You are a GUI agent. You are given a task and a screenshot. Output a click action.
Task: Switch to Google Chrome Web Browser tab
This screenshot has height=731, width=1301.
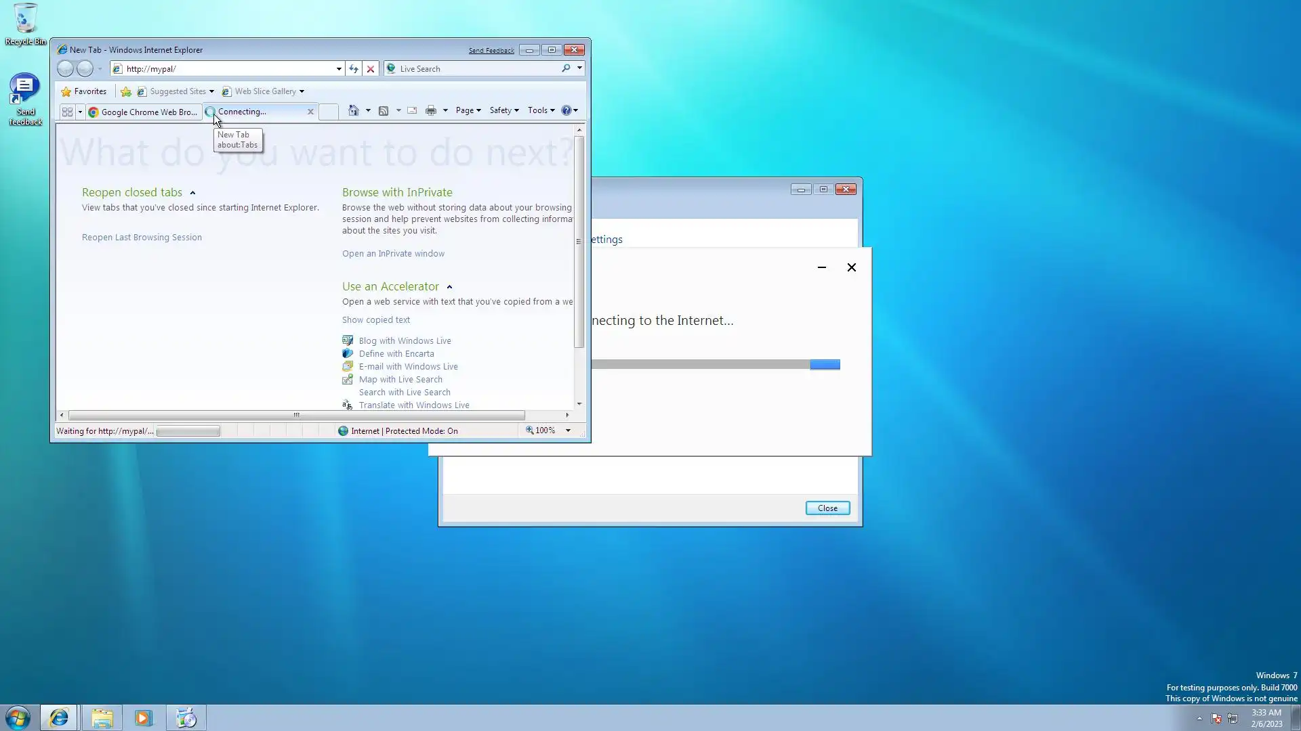tap(144, 112)
